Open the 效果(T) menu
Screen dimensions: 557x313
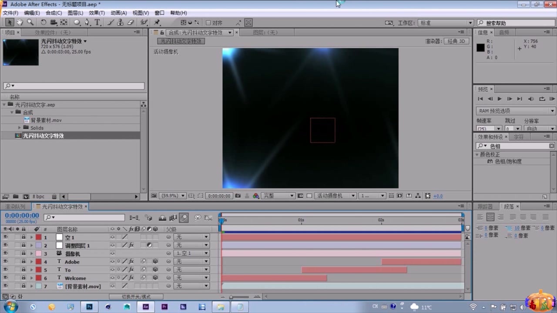click(97, 13)
